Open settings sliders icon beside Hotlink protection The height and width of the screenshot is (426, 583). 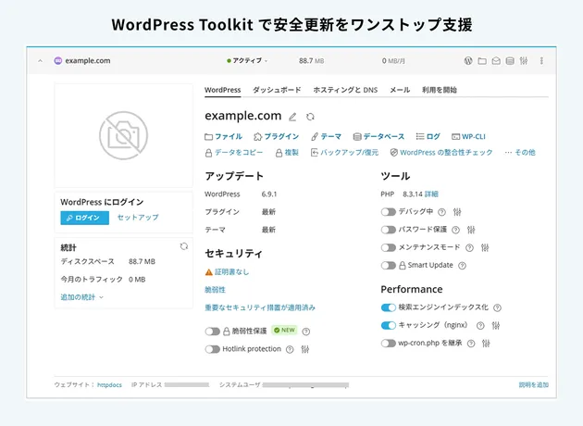[304, 349]
